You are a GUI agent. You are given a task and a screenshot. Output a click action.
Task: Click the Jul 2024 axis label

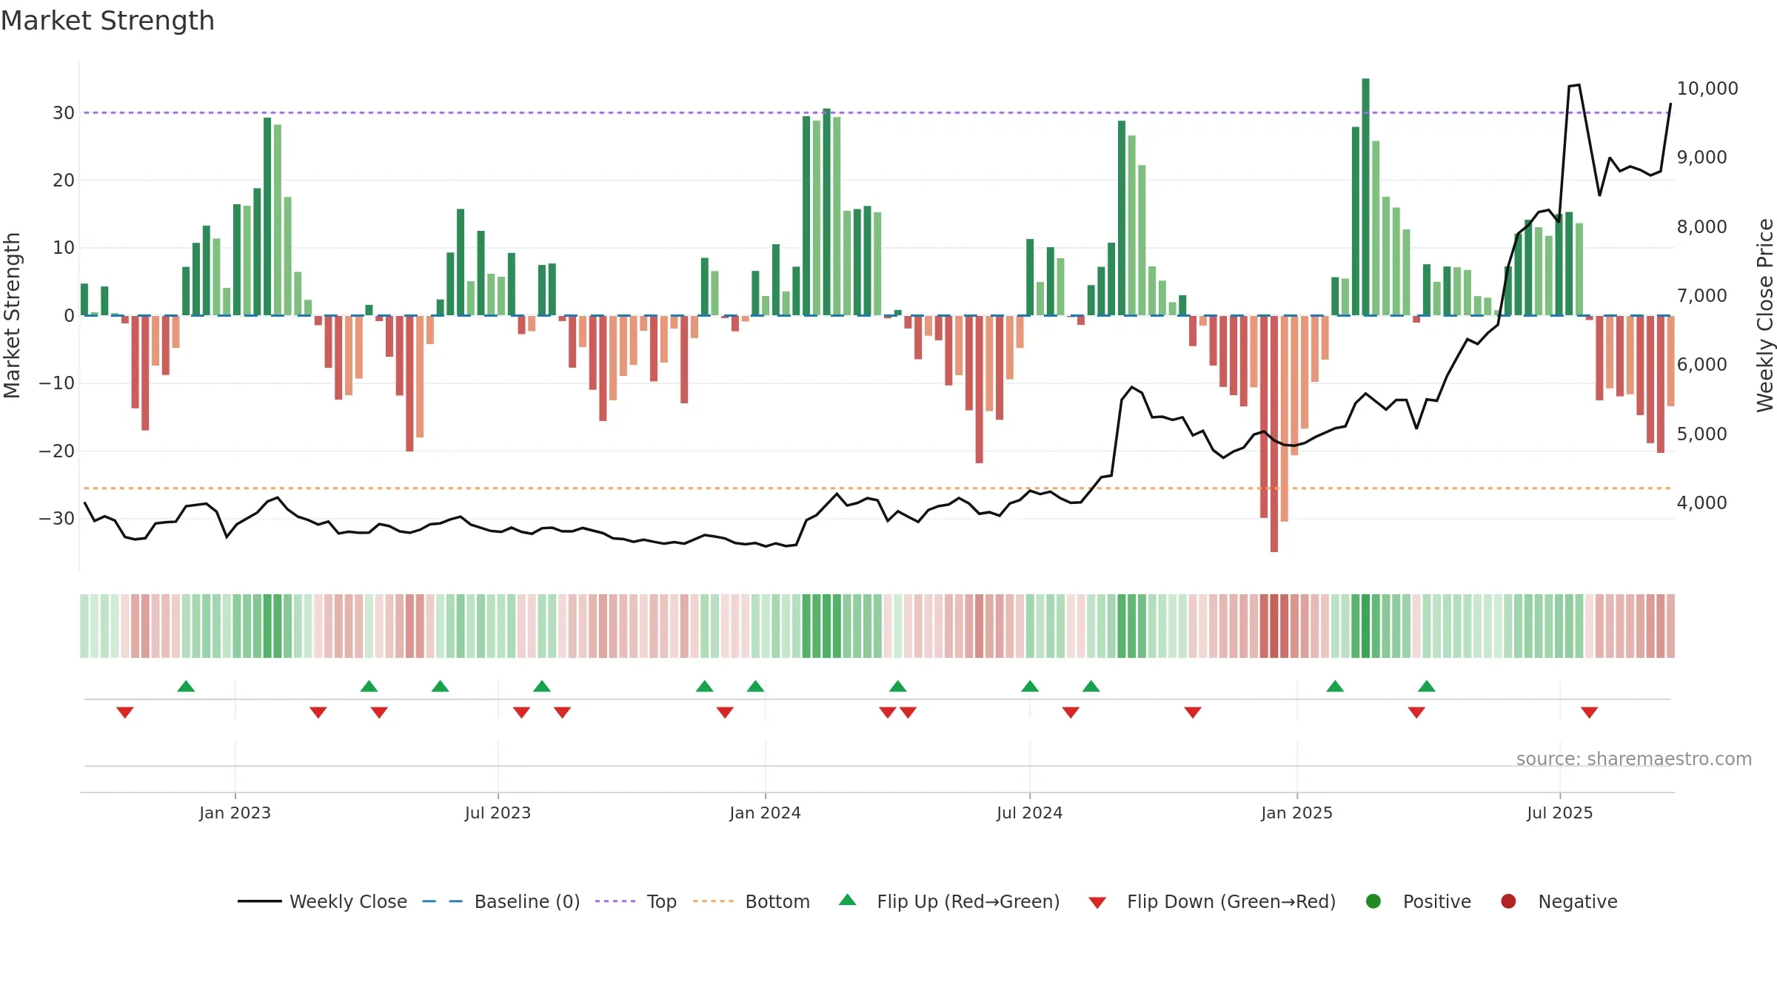(x=1029, y=813)
